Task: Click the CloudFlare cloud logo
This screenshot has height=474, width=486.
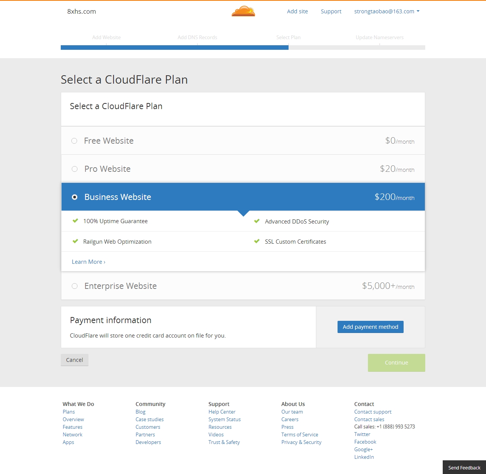Action: pos(243,11)
